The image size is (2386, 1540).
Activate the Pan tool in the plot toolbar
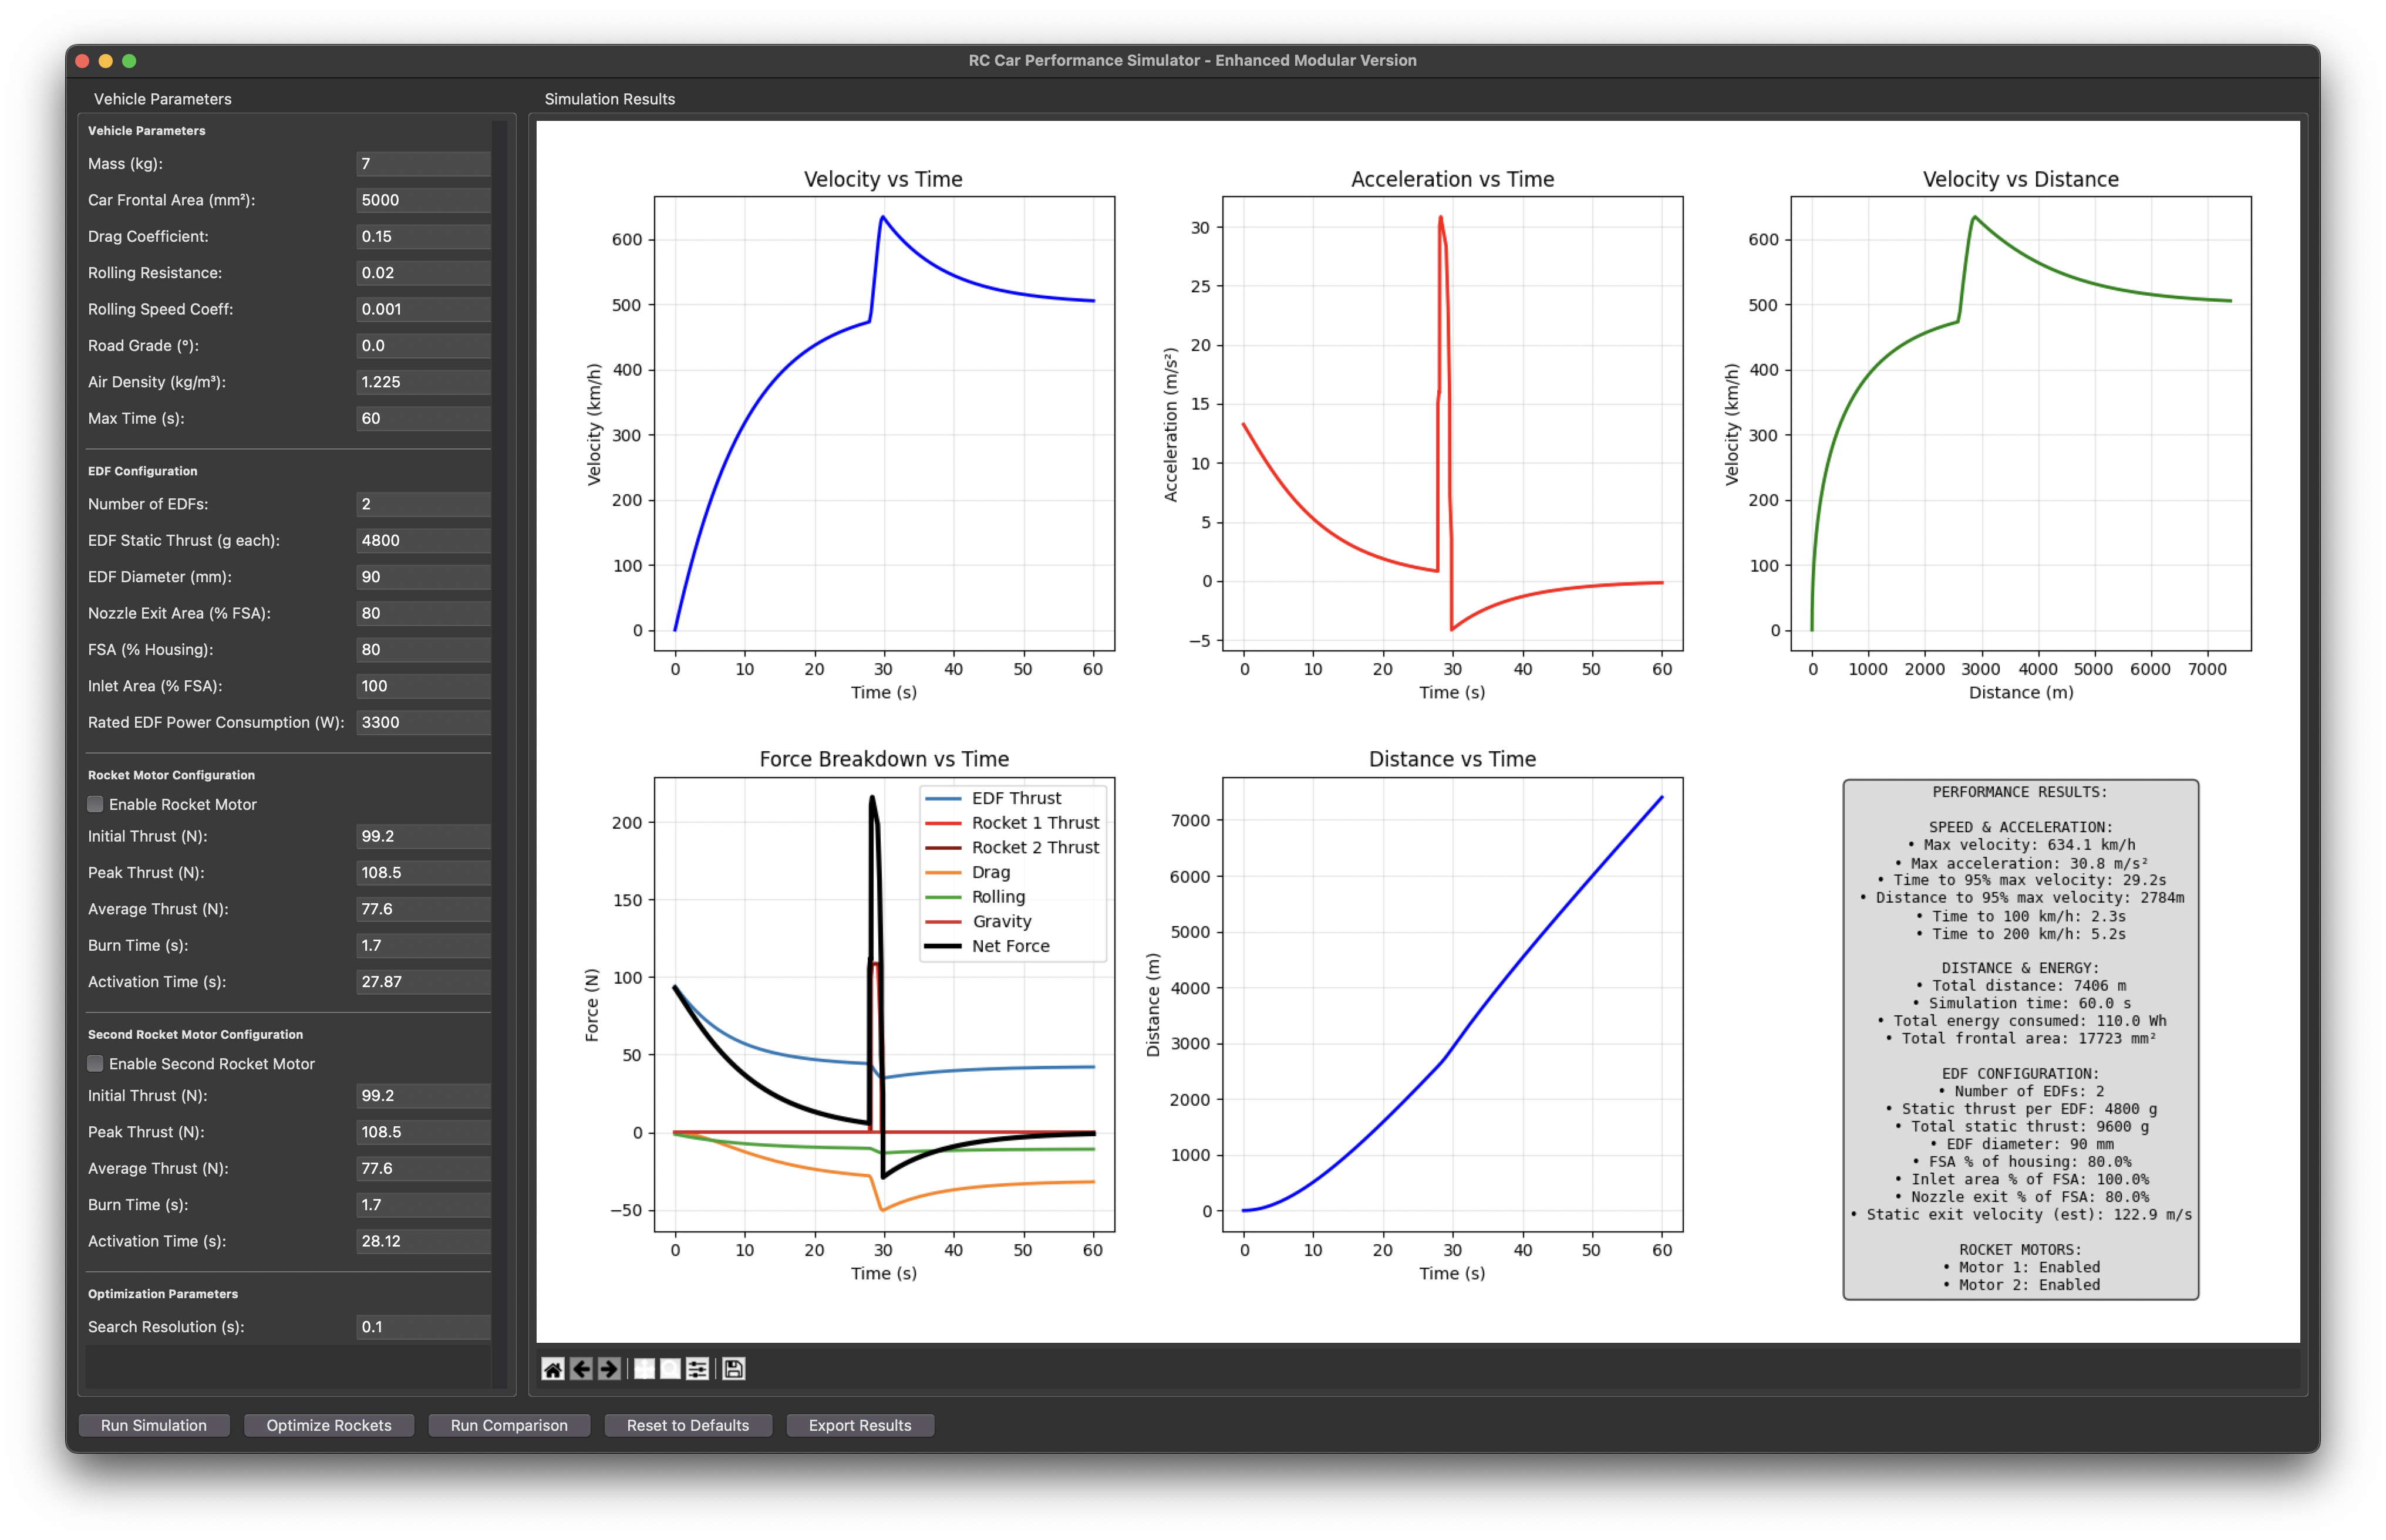click(x=643, y=1369)
